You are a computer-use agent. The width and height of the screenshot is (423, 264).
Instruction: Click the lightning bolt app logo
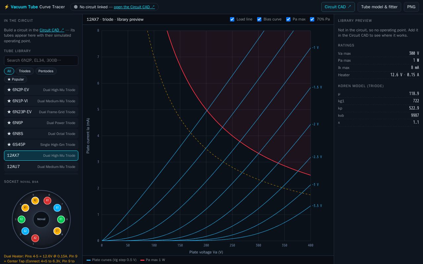tap(6, 7)
